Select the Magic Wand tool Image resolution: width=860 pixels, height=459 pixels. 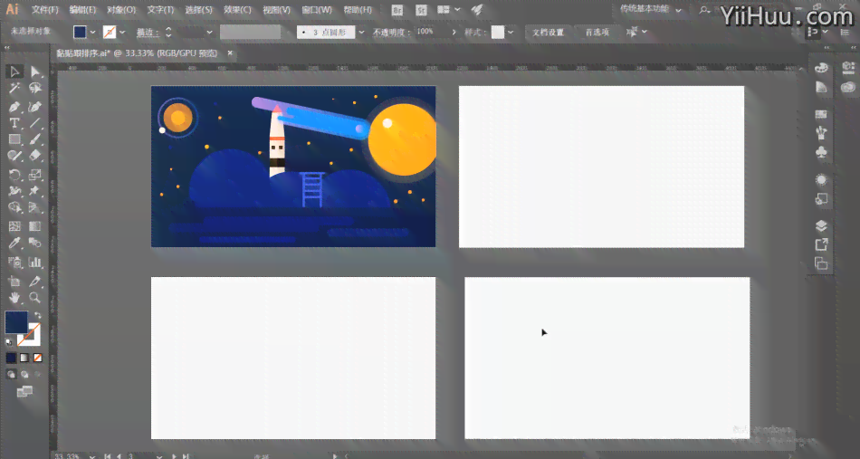point(14,89)
